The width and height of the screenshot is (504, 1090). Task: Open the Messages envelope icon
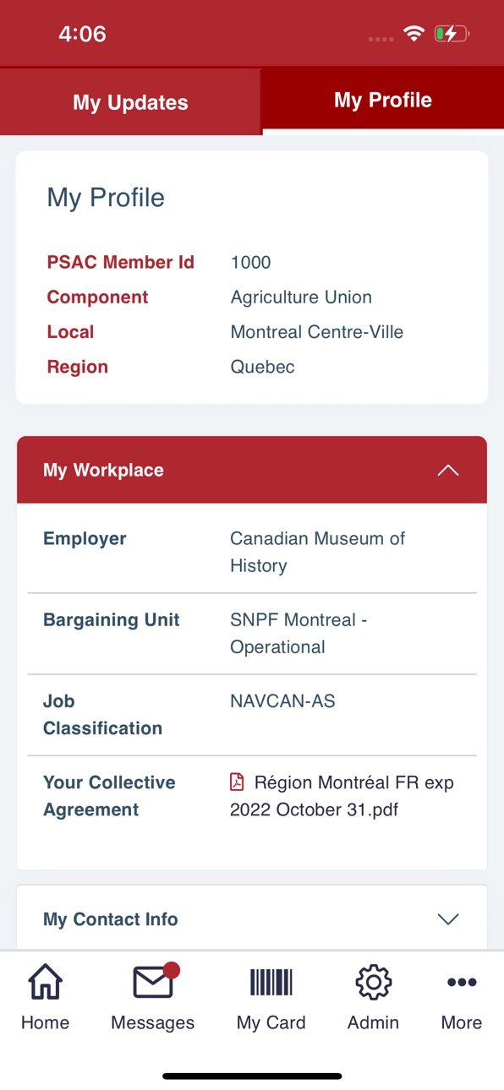coord(154,983)
